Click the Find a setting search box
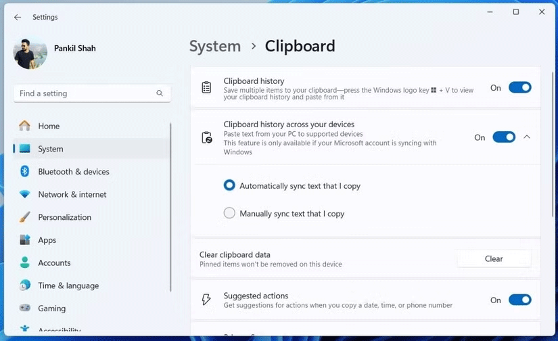The image size is (558, 341). click(x=92, y=93)
